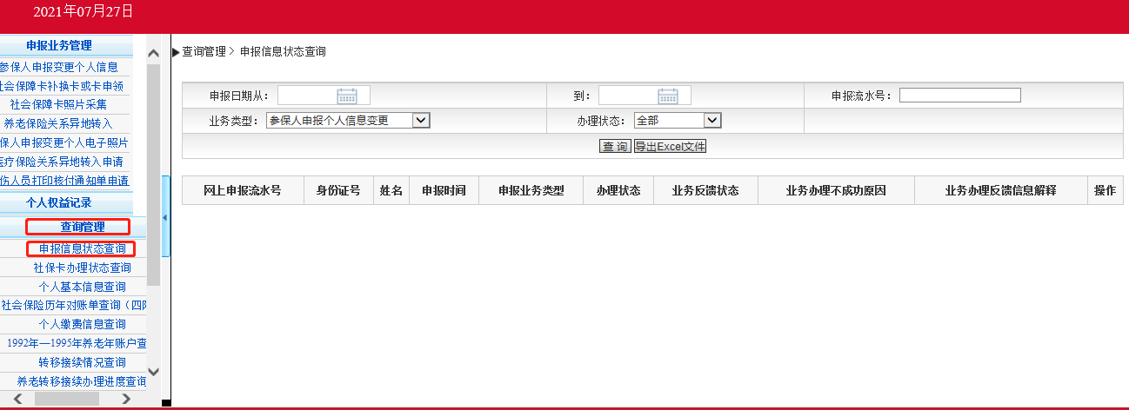The height and width of the screenshot is (410, 1129).
Task: Open 工伤人员打印核付通知单申请 link
Action: click(x=64, y=181)
